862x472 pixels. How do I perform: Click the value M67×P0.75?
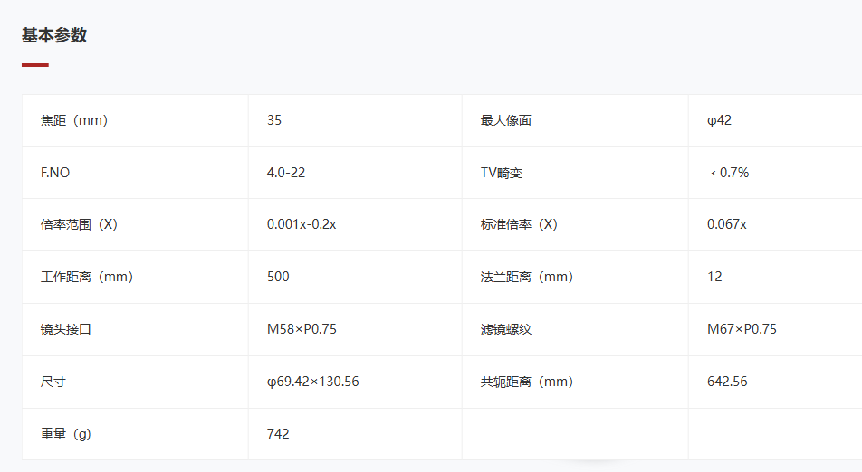(x=742, y=329)
